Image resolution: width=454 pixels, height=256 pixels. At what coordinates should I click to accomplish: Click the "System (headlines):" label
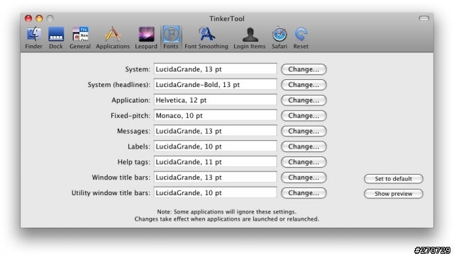click(x=119, y=85)
